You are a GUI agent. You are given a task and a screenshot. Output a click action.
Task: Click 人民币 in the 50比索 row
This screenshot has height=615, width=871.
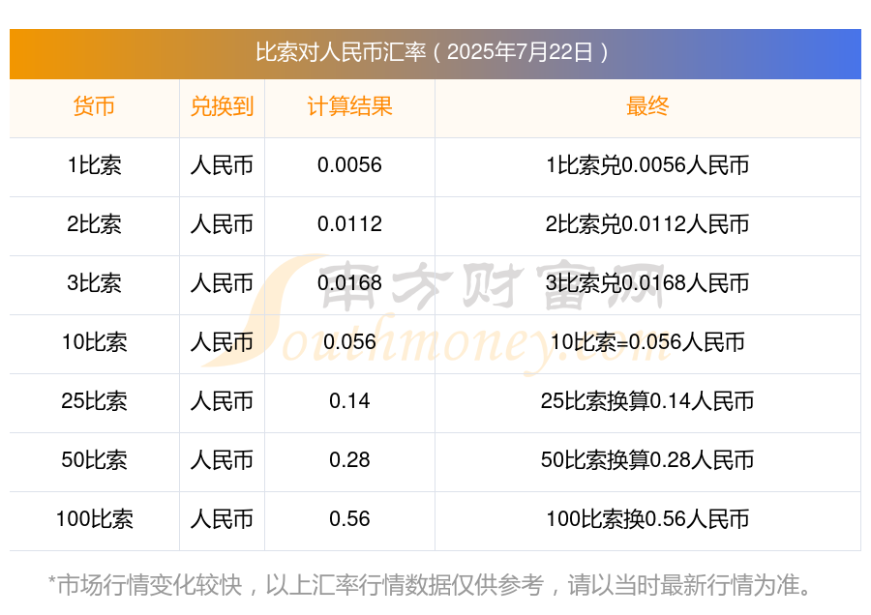[x=222, y=460]
